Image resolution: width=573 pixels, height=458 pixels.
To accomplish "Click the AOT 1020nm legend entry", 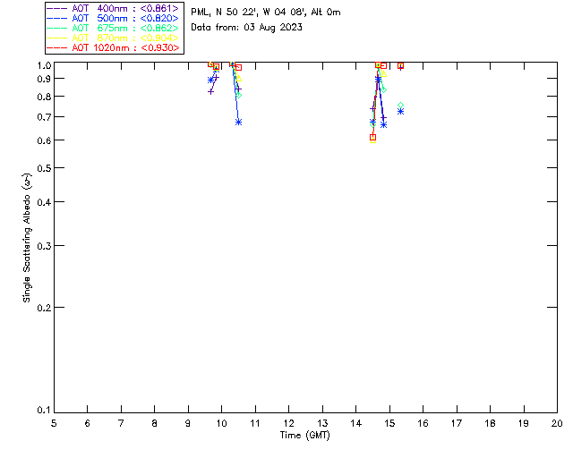I will tap(114, 47).
